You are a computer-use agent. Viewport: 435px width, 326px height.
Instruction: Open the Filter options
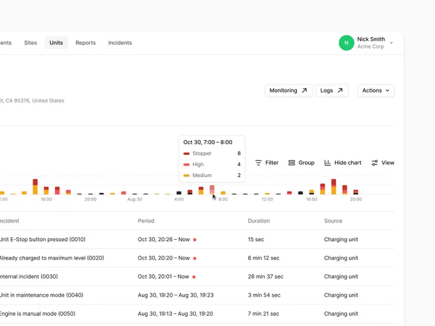[x=267, y=163]
